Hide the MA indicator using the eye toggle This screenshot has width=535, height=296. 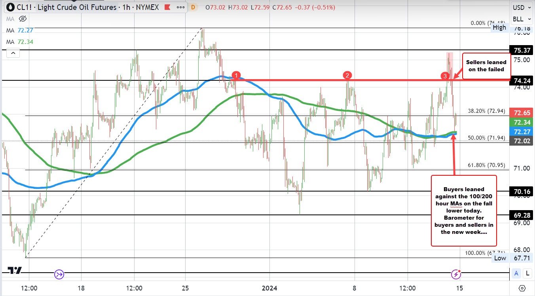[23, 19]
